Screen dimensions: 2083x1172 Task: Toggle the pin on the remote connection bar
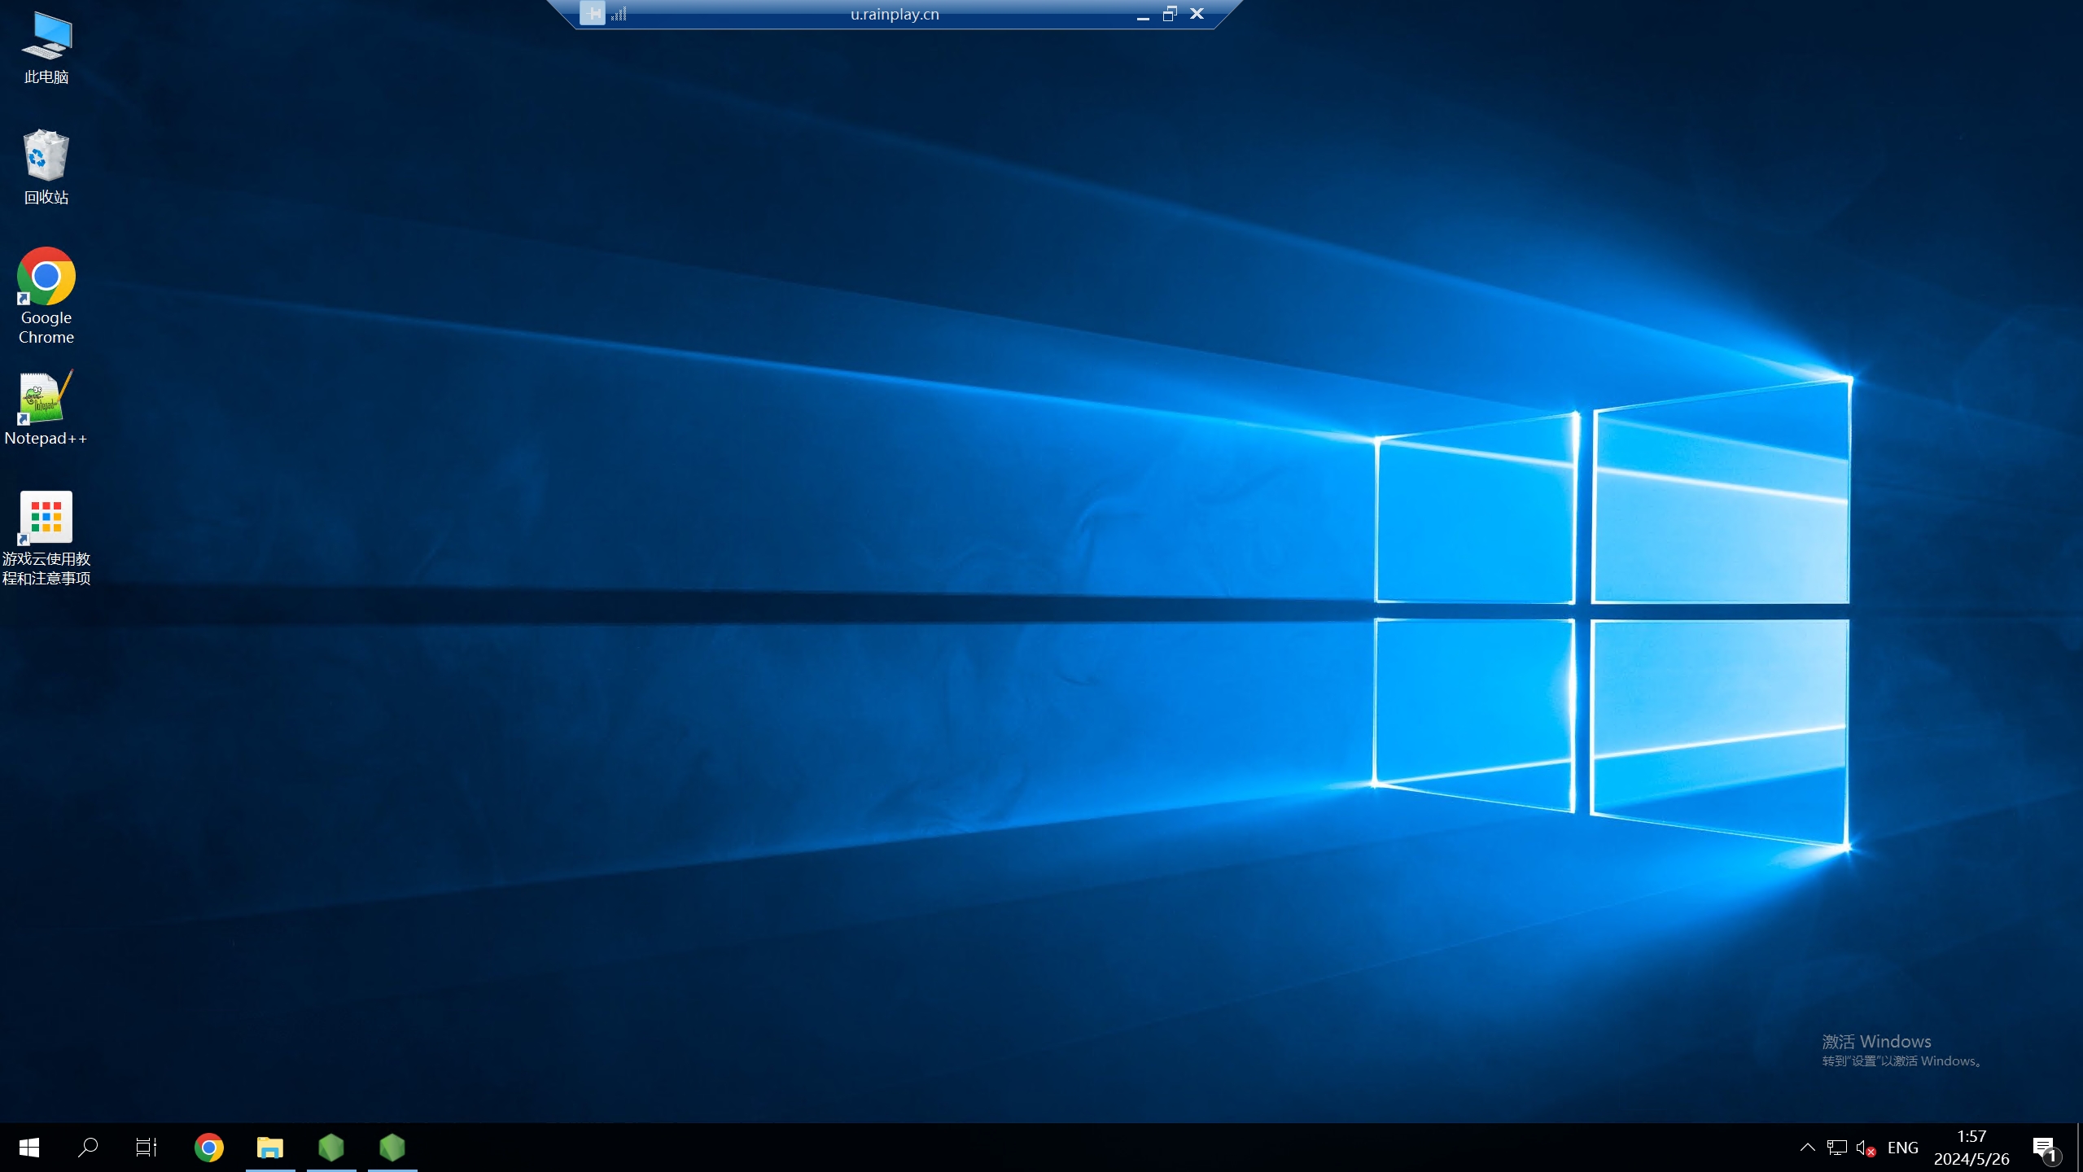tap(593, 14)
